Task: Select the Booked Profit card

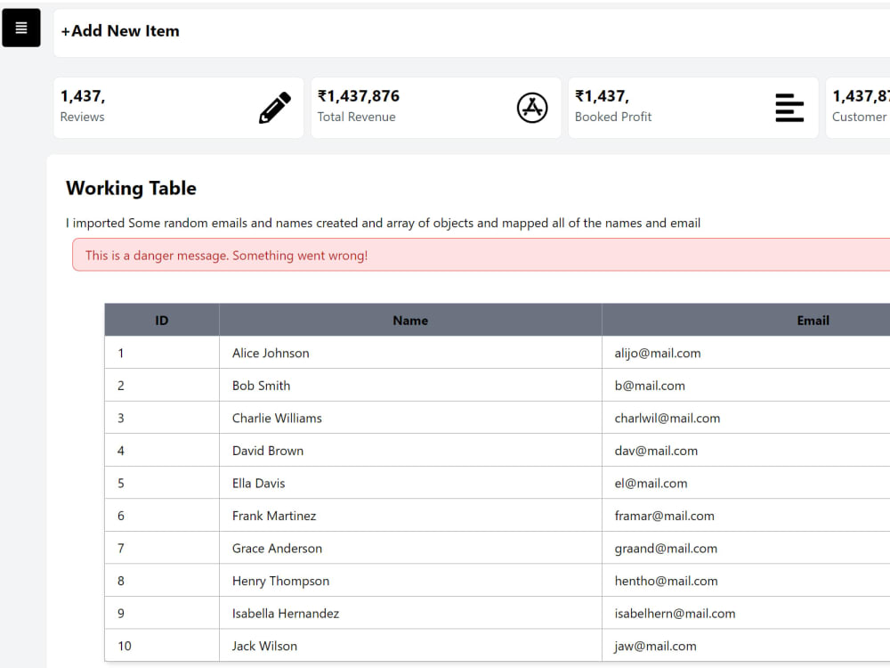Action: (x=693, y=108)
